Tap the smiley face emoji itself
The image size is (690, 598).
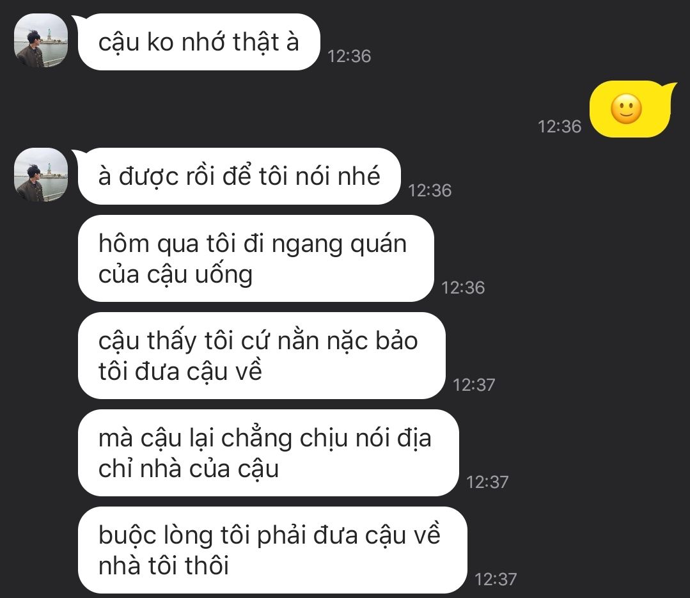click(626, 109)
